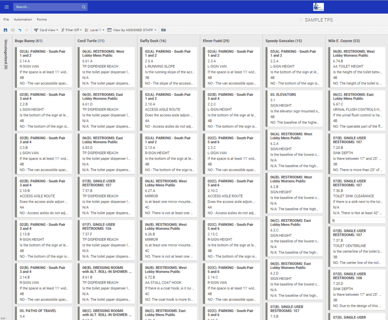Select Elmer Fudd (29) column header

tap(216, 41)
